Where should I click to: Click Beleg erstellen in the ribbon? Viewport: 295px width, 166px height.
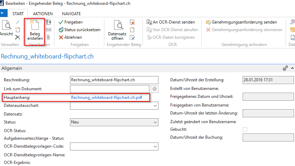(35, 30)
